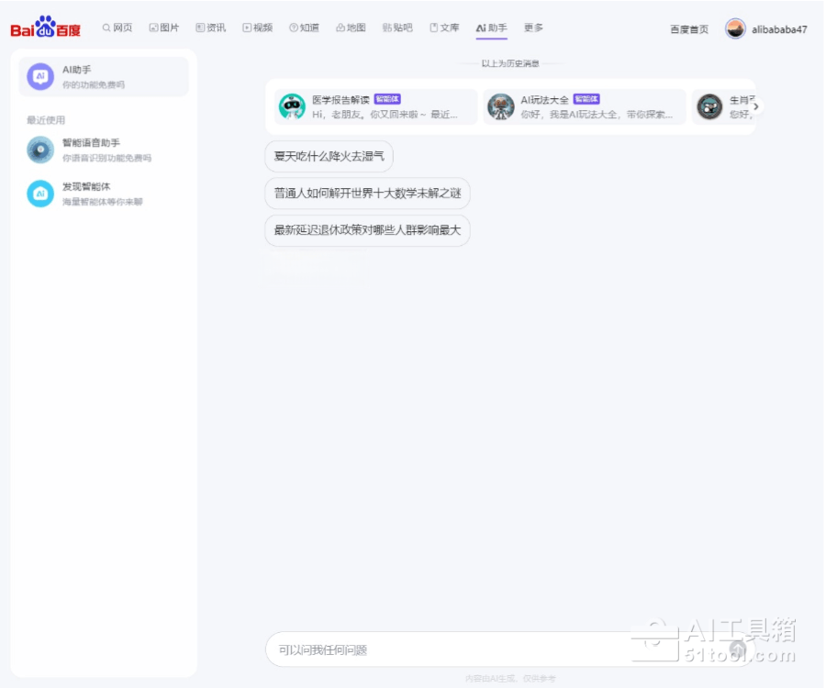Open the 地图 tab

click(x=351, y=28)
